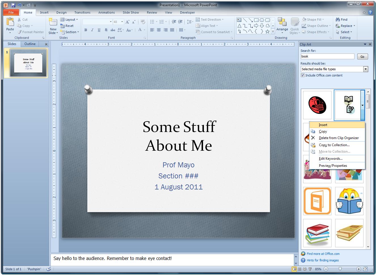The width and height of the screenshot is (376, 275).
Task: Select slide 1 thumbnail in Slides pane
Action: click(x=26, y=63)
